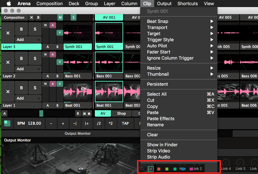Image resolution: width=258 pixels, height=174 pixels.
Task: Double the tempo with *2 button
Action: click(x=111, y=123)
